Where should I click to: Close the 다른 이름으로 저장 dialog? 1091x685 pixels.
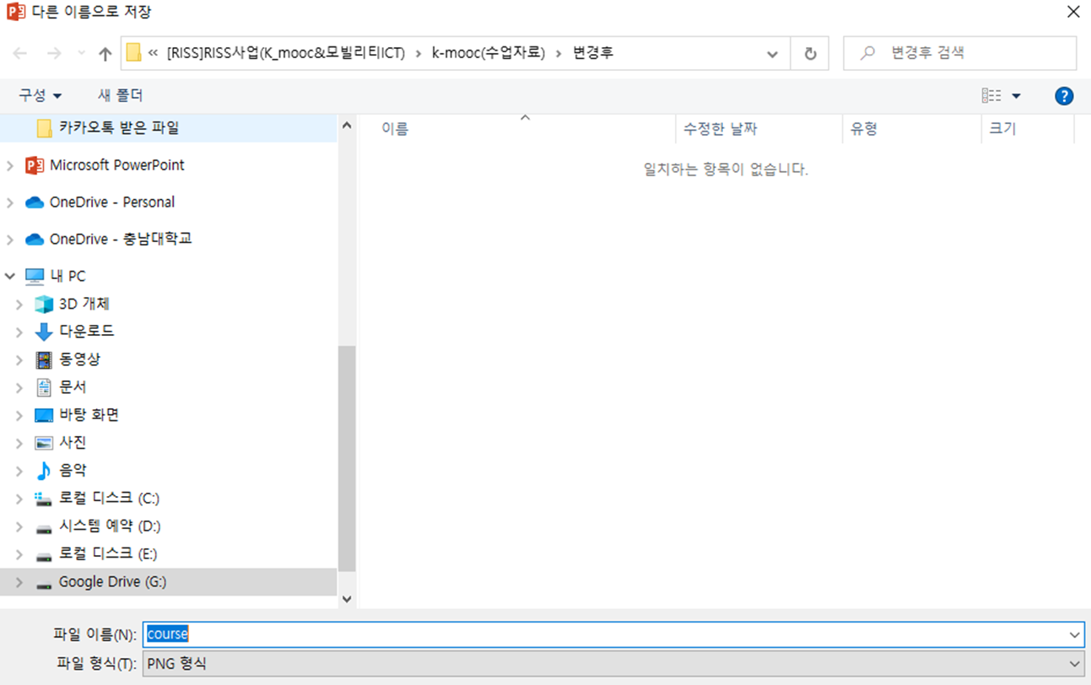pyautogui.click(x=1072, y=12)
